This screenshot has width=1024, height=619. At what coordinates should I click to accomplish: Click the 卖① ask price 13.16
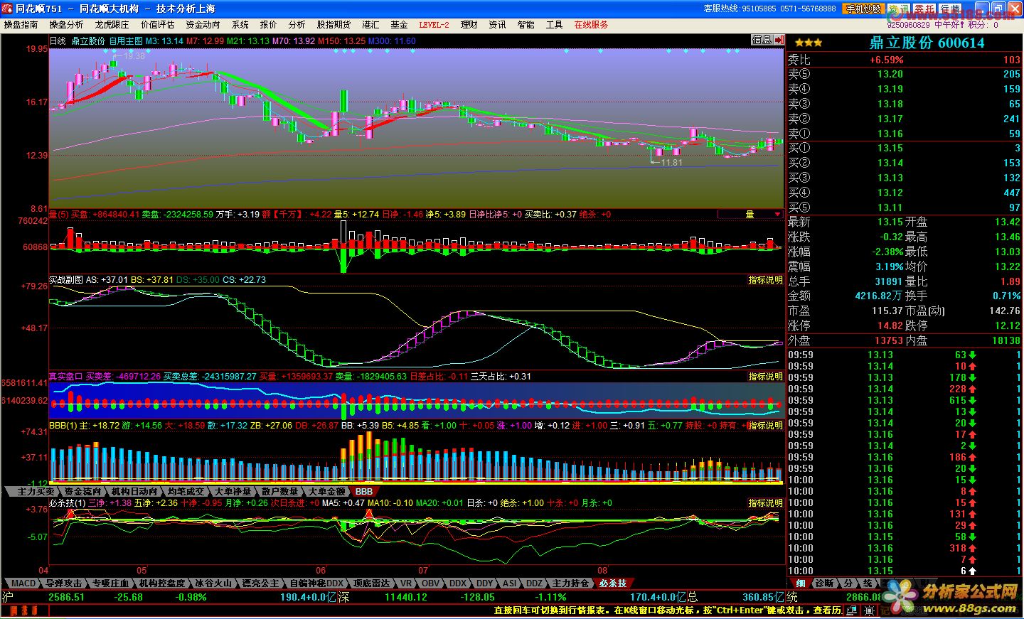(x=890, y=134)
